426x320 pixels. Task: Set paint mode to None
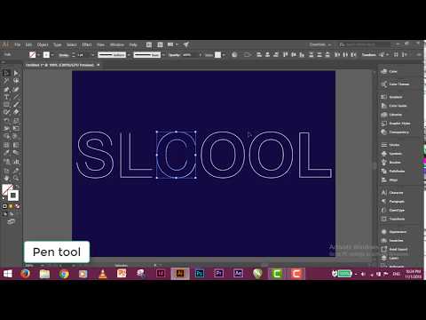point(18,206)
